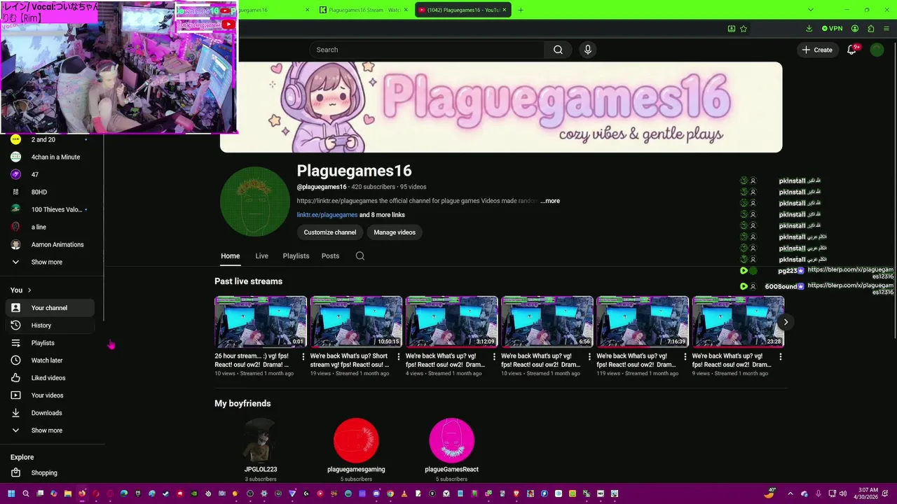Image resolution: width=897 pixels, height=504 pixels.
Task: Open the browser profile icon in the toolbar
Action: pyautogui.click(x=855, y=29)
